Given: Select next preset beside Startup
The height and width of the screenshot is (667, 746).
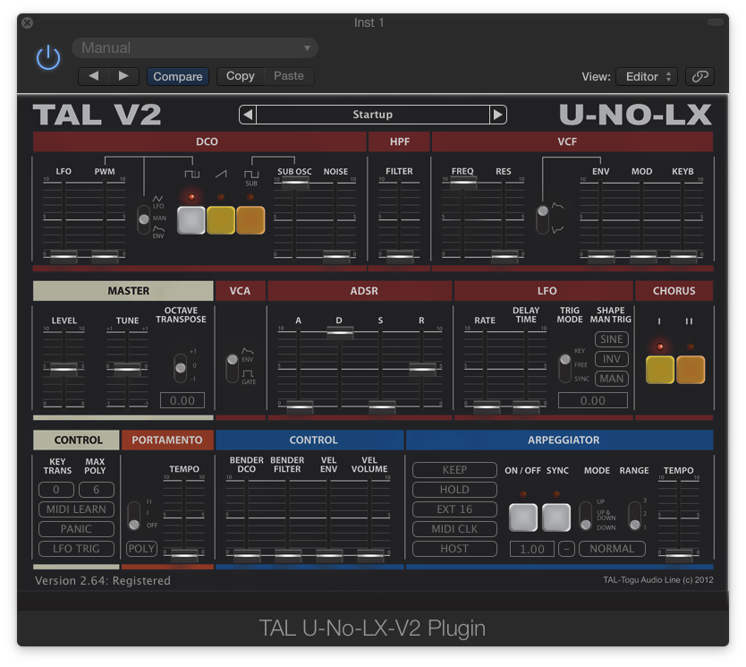Looking at the screenshot, I should [x=497, y=115].
